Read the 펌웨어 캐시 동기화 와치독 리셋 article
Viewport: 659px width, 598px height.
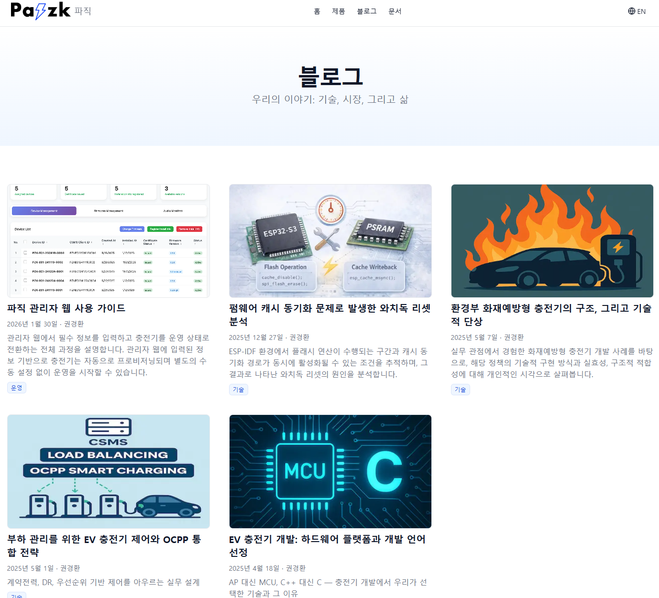coord(329,315)
